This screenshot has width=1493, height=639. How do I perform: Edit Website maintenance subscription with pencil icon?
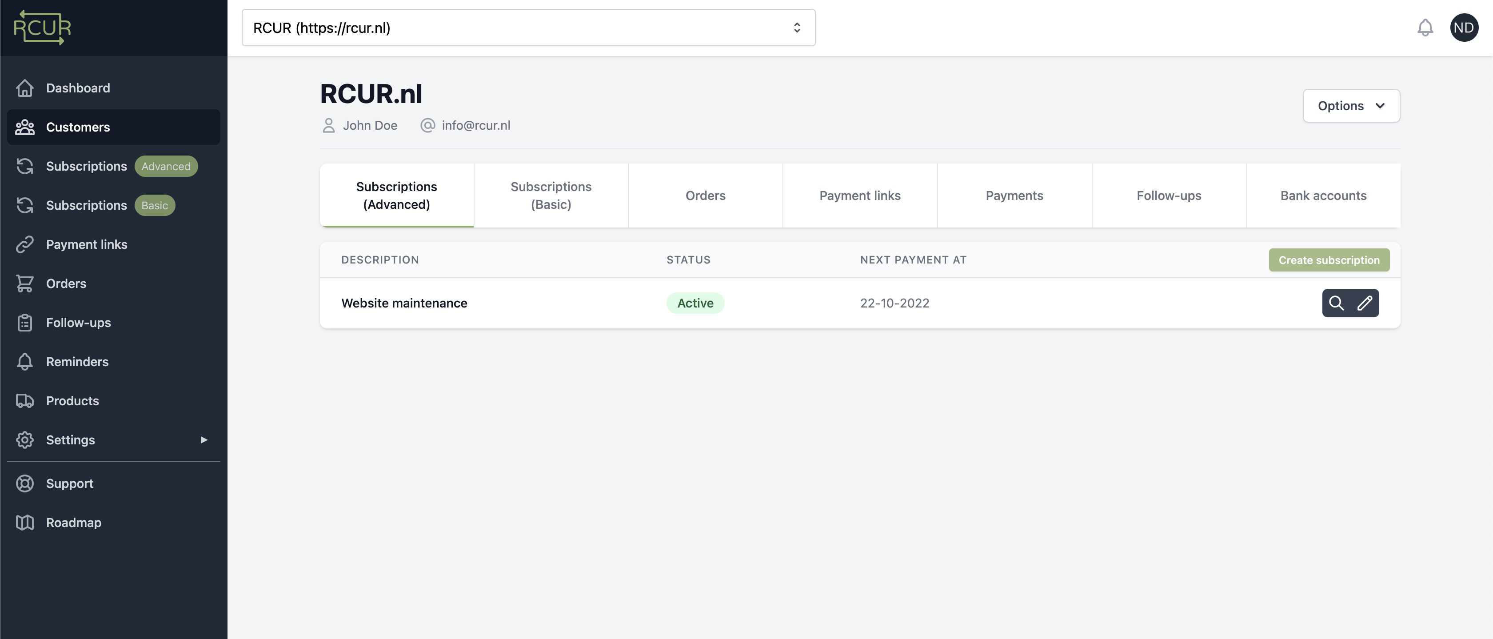coord(1365,303)
